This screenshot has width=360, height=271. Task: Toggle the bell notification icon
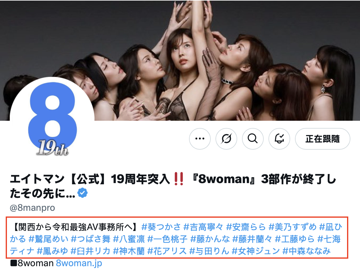[279, 139]
